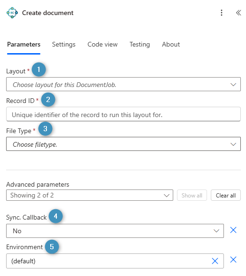Click the Create document connector icon
Image resolution: width=246 pixels, height=276 pixels.
click(x=12, y=13)
